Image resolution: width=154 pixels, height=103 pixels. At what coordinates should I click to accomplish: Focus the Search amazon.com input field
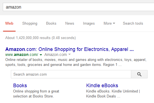click(71, 74)
